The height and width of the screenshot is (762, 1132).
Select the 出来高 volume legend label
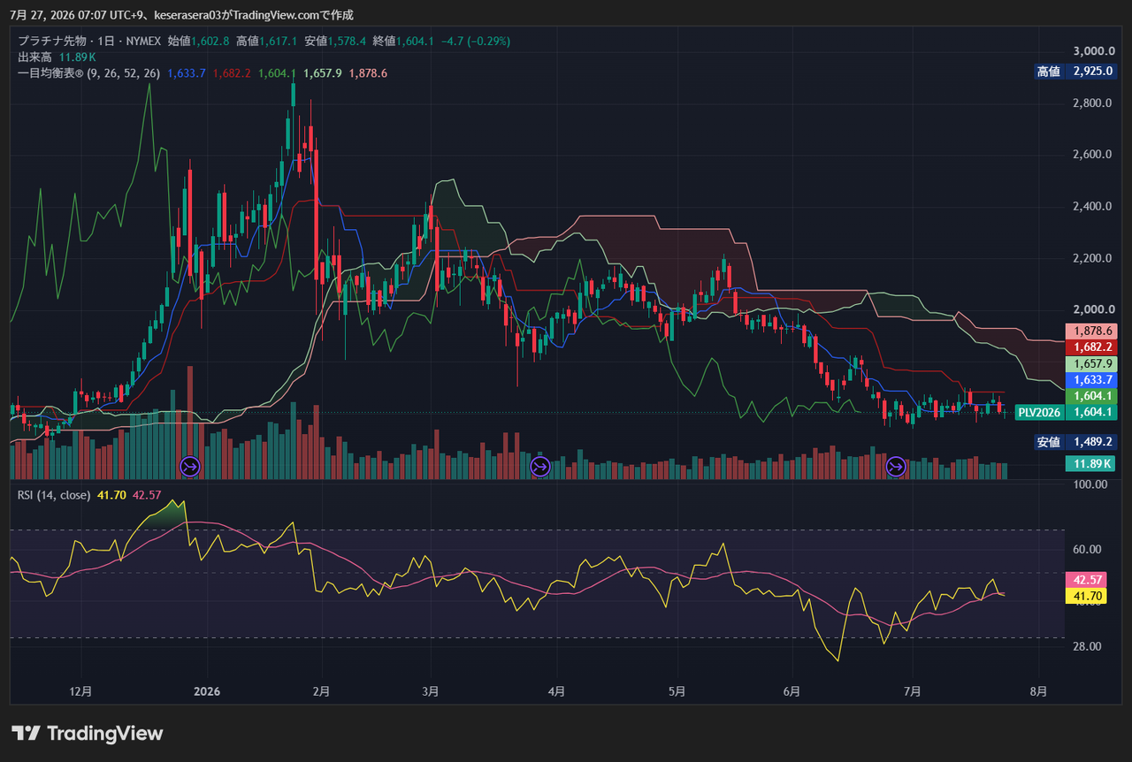(35, 57)
